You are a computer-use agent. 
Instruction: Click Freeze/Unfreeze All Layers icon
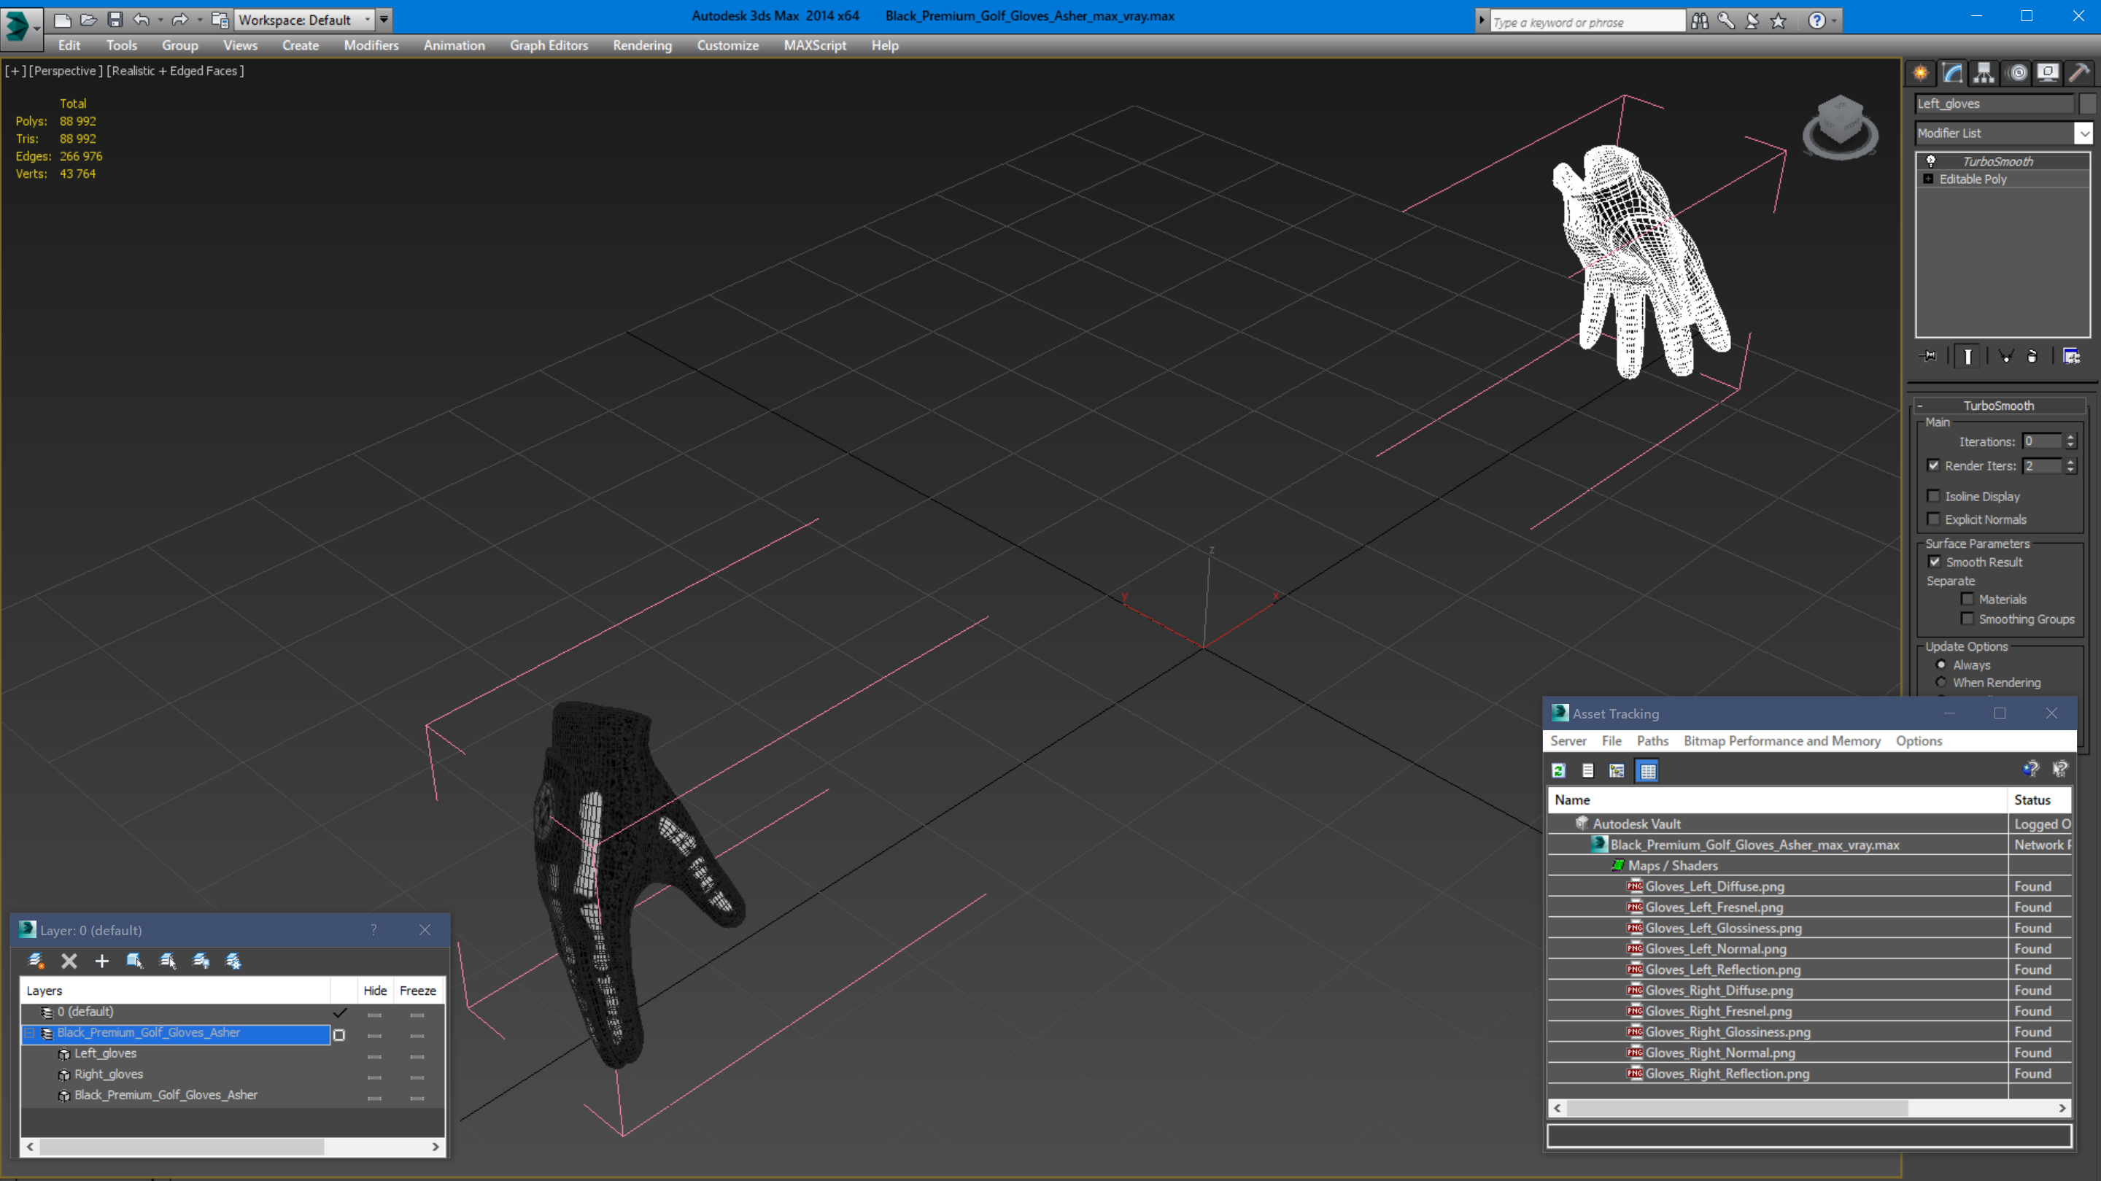coord(233,961)
